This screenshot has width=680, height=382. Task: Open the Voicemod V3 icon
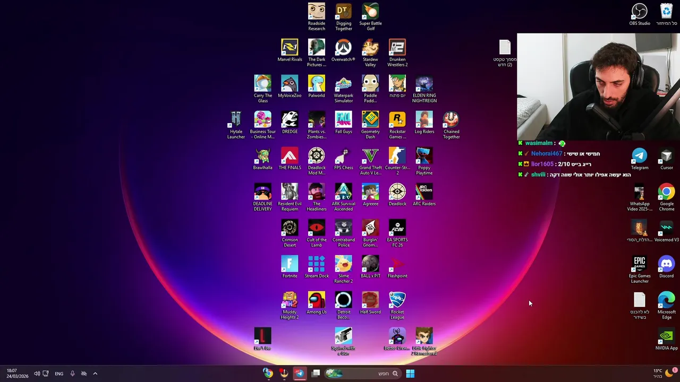[x=666, y=231]
